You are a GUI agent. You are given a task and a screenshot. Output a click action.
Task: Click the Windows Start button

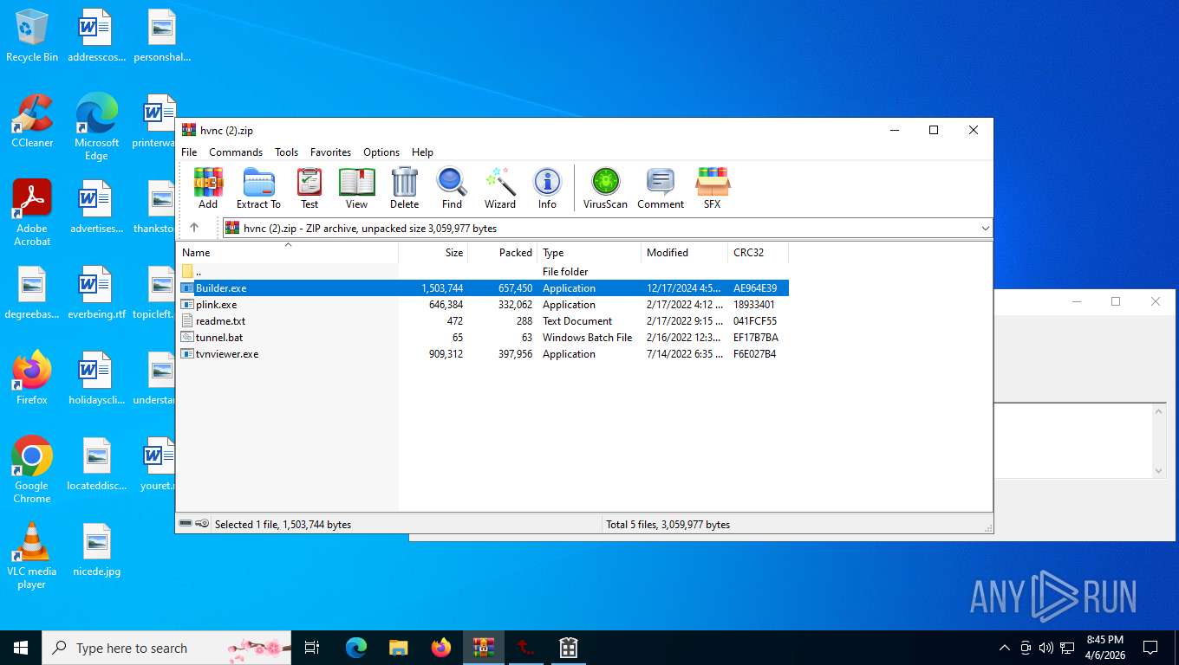[x=21, y=648]
